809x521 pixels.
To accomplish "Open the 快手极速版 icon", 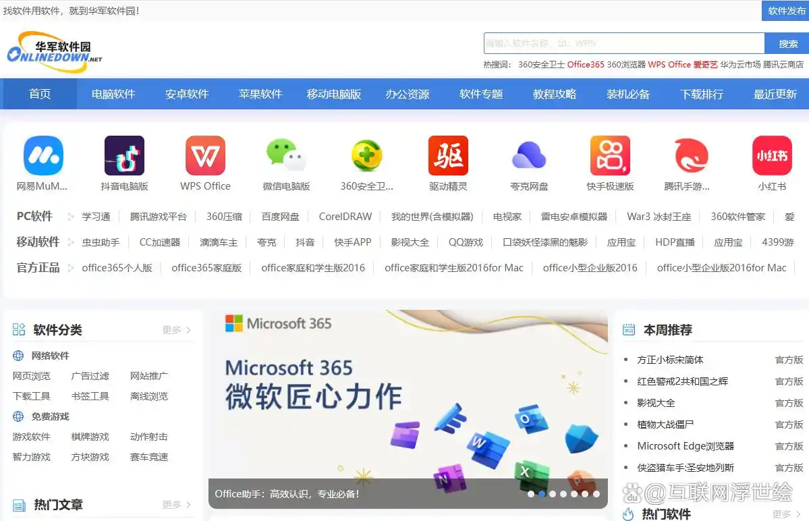I will click(610, 157).
